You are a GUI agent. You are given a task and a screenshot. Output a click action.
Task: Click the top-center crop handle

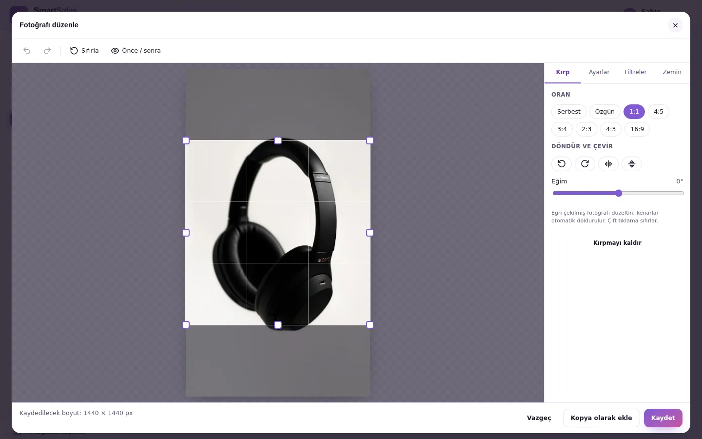pos(278,140)
